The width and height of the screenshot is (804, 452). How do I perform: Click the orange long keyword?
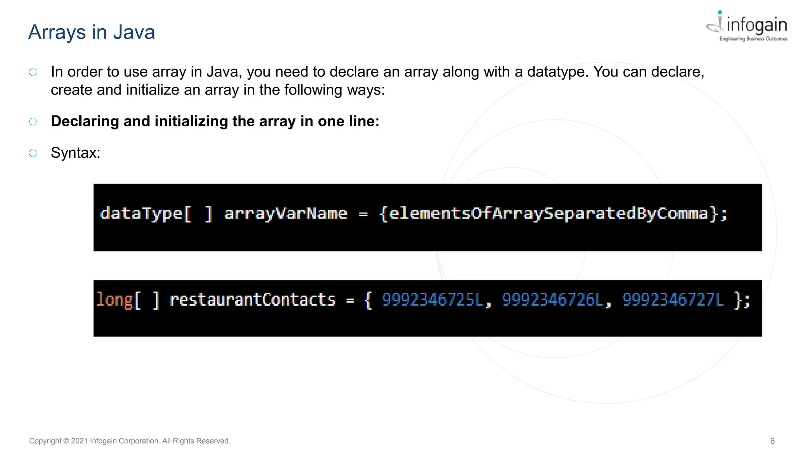click(115, 300)
